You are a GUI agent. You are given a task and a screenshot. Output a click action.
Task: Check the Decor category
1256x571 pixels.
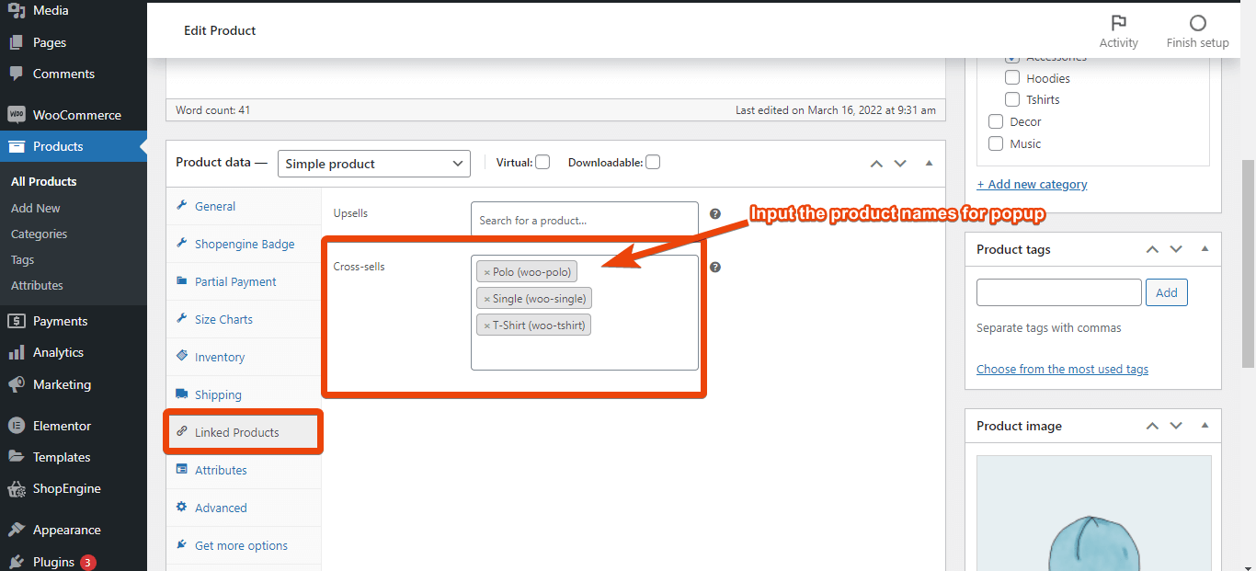click(996, 121)
